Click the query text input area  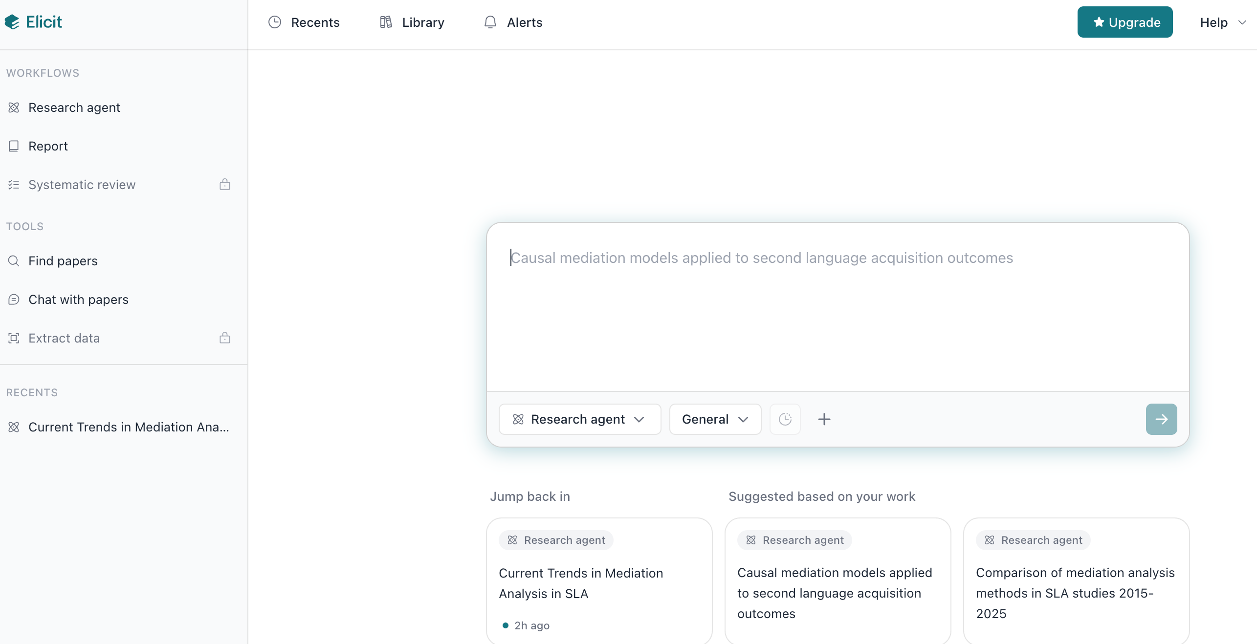coord(838,307)
